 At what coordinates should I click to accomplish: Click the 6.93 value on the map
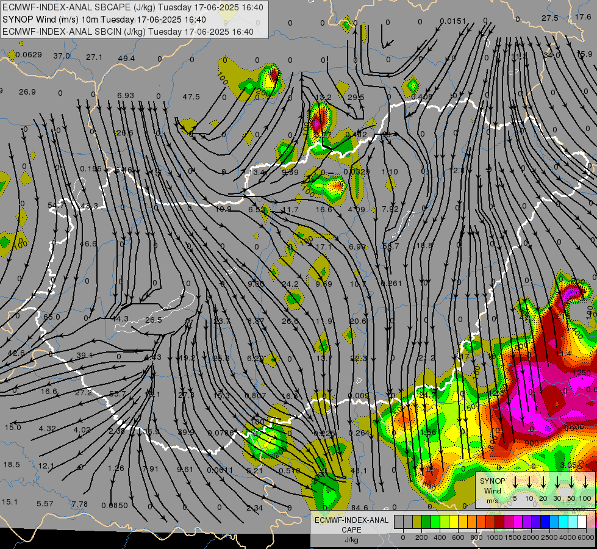pyautogui.click(x=125, y=95)
